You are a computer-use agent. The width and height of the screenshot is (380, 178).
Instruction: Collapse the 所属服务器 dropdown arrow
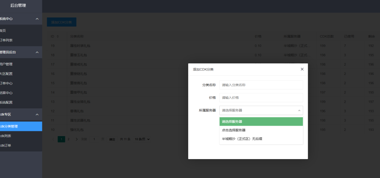coord(299,111)
